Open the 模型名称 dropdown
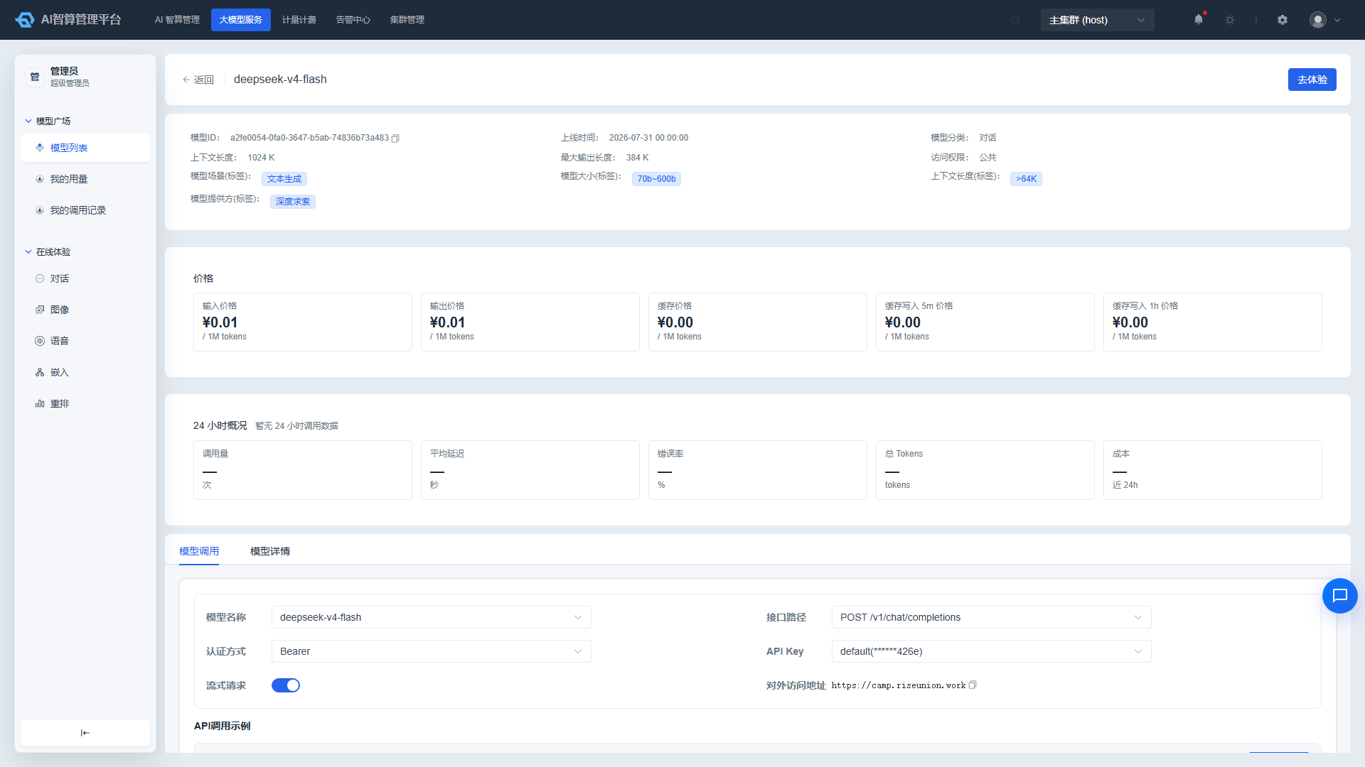Screen dimensions: 1365x767 pyautogui.click(x=431, y=617)
